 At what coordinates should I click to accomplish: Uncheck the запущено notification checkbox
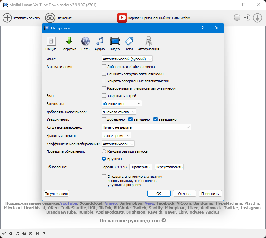click(130, 119)
